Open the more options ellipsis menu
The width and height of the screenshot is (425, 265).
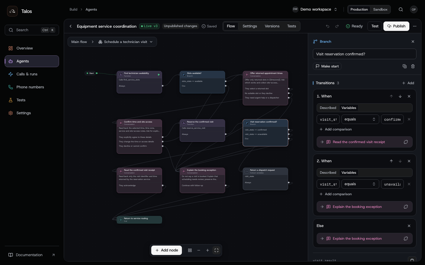point(415,26)
